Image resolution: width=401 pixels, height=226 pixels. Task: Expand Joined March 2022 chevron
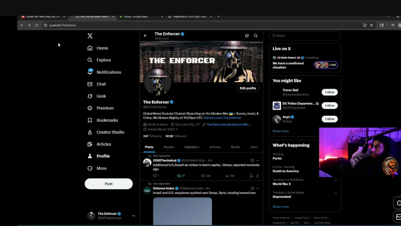(177, 129)
